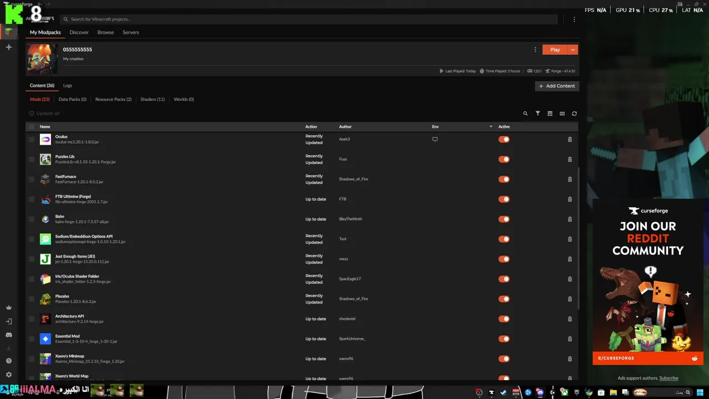Viewport: 709px width, 399px height.
Task: Click the sign-in icon in sidebar
Action: (8, 321)
